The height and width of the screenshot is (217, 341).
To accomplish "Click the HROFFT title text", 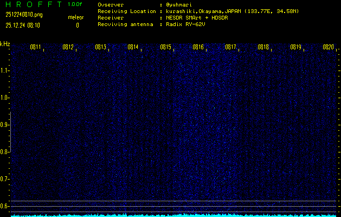I will (x=31, y=4).
